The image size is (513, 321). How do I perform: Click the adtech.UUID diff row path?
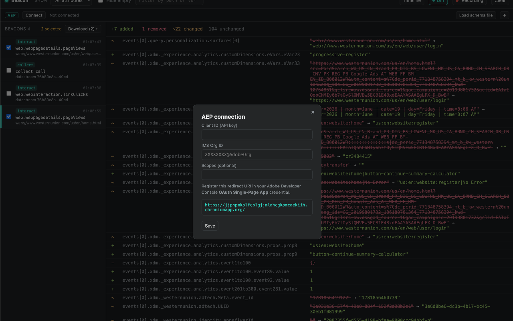tap(176, 307)
